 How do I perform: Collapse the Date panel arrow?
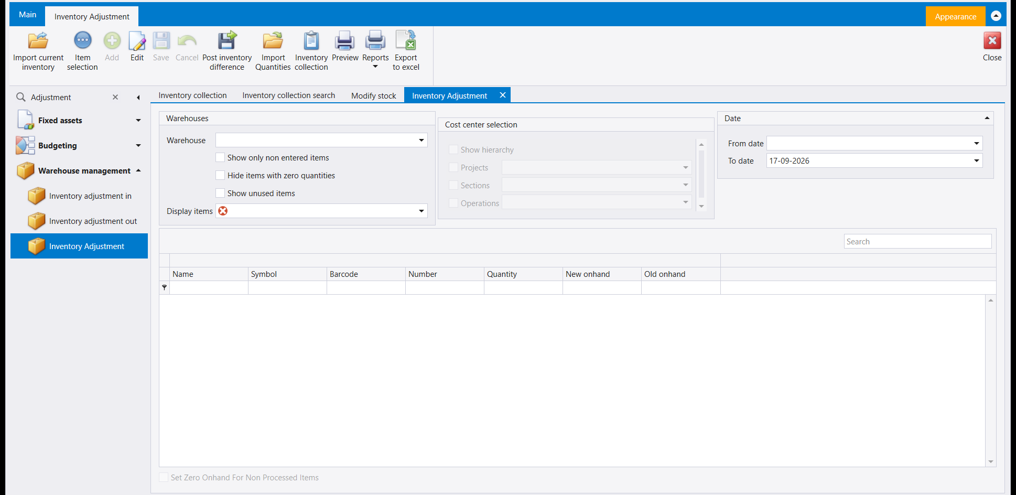coord(987,118)
